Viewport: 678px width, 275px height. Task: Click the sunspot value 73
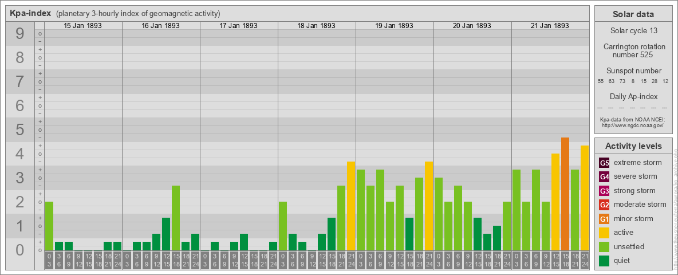622,81
